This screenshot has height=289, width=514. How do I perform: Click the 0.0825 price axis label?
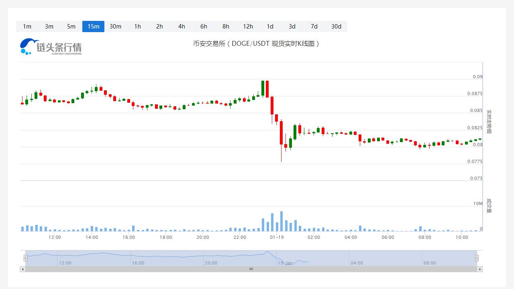tap(475, 128)
